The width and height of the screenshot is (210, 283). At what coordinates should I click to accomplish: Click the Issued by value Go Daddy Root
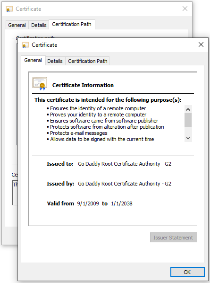click(x=125, y=184)
